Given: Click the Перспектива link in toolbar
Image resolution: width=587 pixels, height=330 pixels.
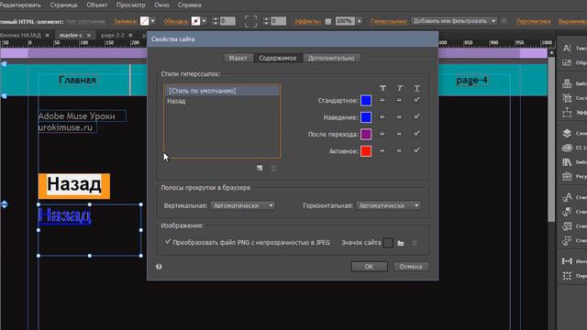Looking at the screenshot, I should (533, 21).
